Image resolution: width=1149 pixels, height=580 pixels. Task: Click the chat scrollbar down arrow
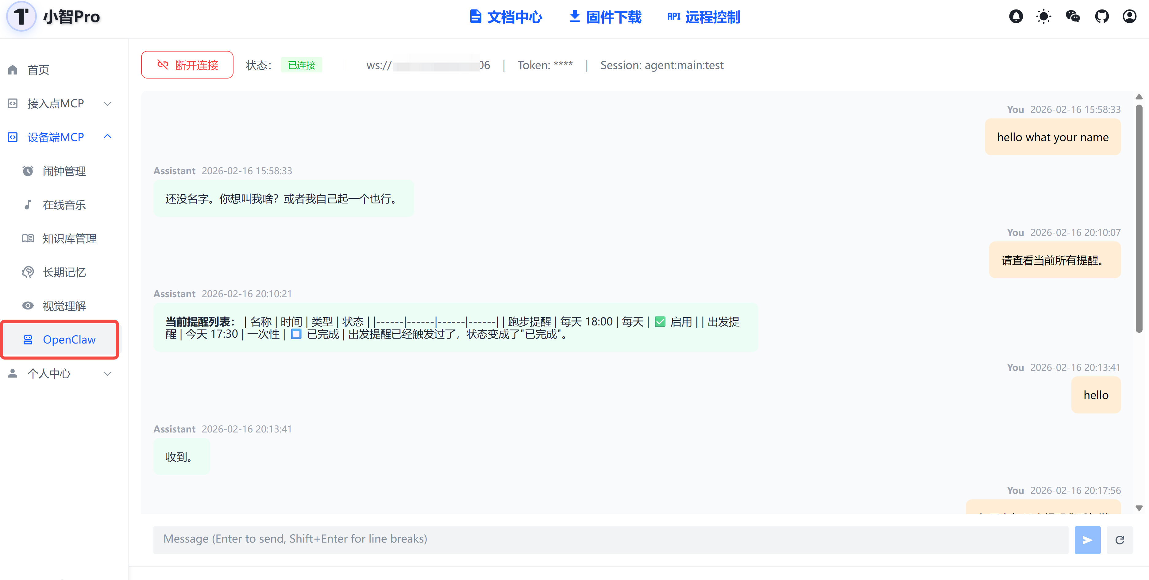tap(1139, 508)
